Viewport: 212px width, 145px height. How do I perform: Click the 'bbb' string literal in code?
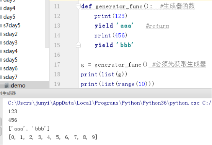point(125,45)
